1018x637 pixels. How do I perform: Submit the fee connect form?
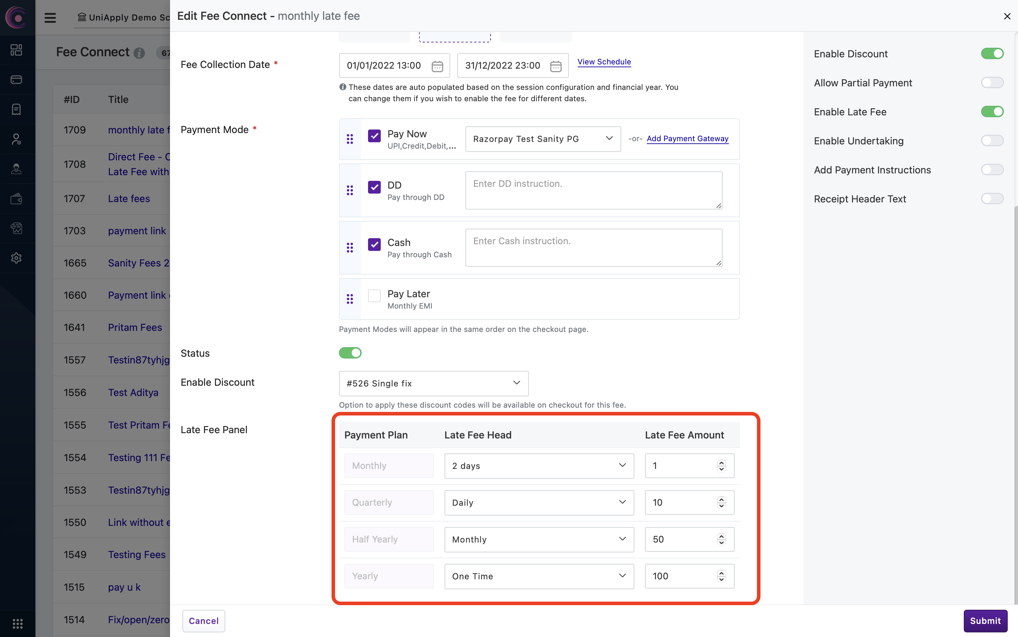pos(985,621)
